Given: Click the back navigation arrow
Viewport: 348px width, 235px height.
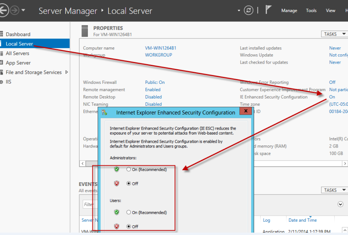Looking at the screenshot, I should pos(3,11).
